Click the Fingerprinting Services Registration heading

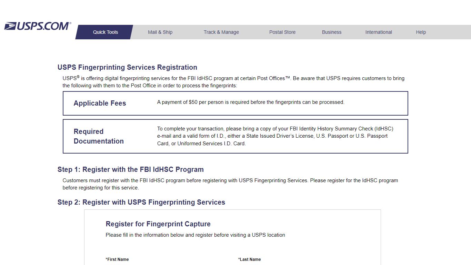point(127,67)
